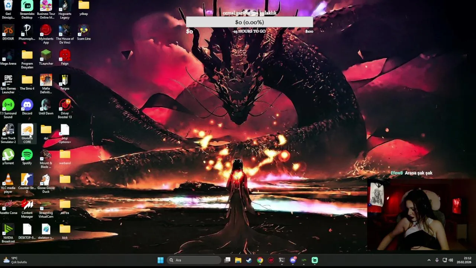476x268 pixels.
Task: Launch Discord from the desktop shortcut
Action: tap(27, 107)
